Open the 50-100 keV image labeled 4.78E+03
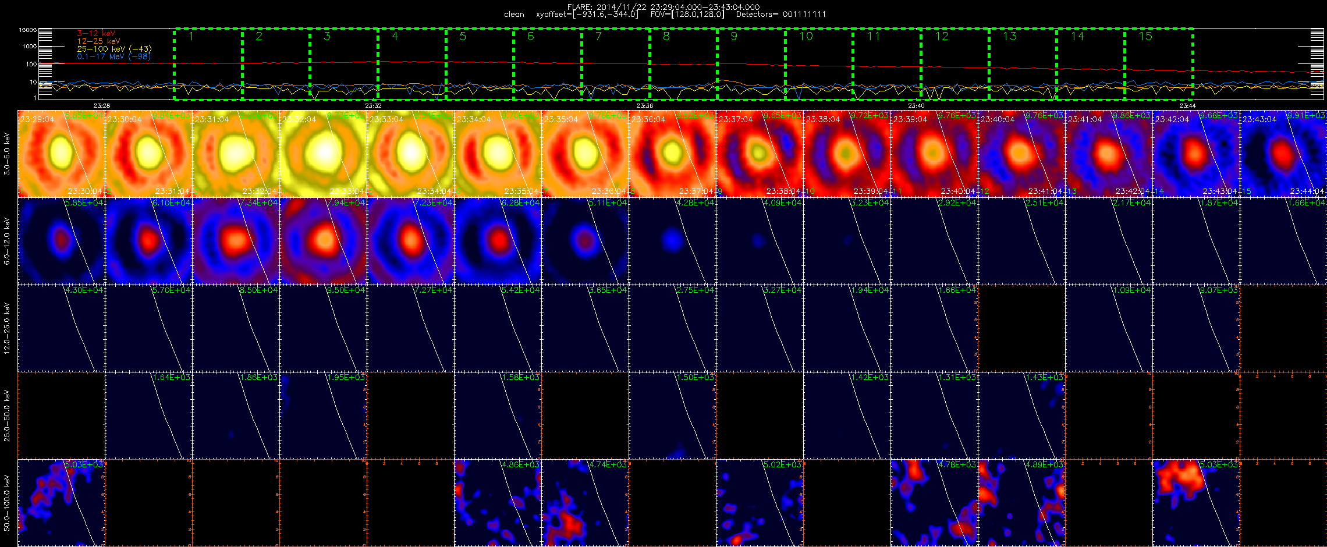The height and width of the screenshot is (547, 1327). [934, 503]
